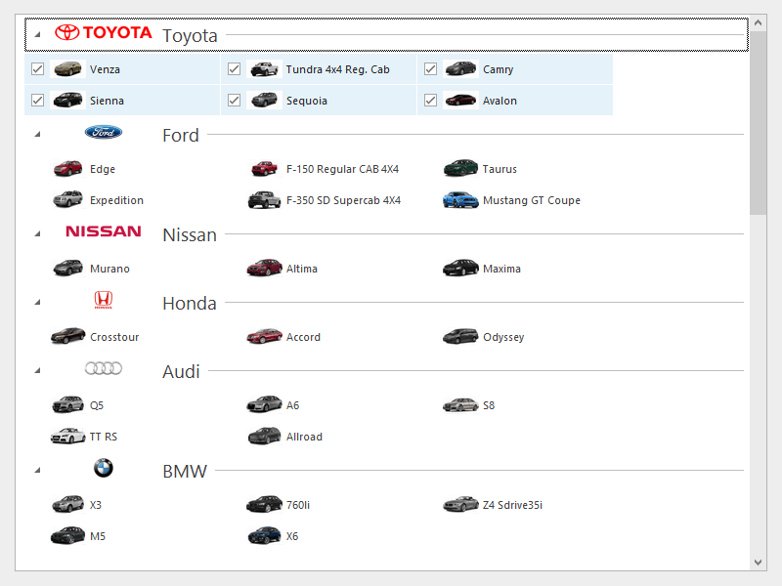The height and width of the screenshot is (586, 782).
Task: Click the Audi four-rings logo
Action: tap(104, 369)
